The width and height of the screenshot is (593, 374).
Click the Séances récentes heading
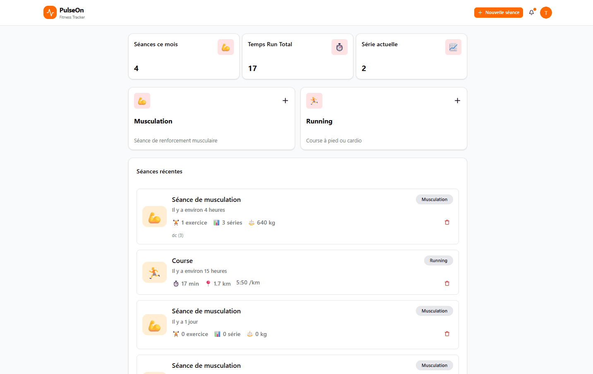(x=159, y=171)
